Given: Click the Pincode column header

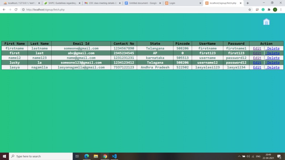Looking at the screenshot, I should [182, 43].
